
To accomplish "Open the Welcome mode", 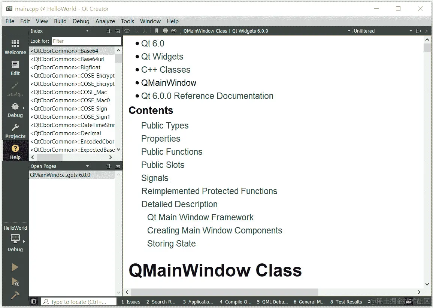I will tap(15, 47).
